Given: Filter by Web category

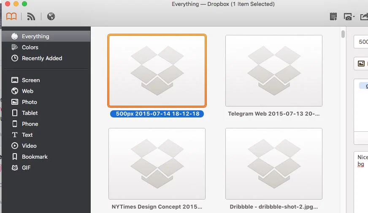Looking at the screenshot, I should pyautogui.click(x=46, y=91).
